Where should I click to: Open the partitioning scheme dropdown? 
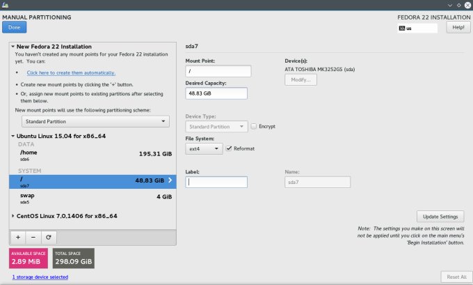coord(92,121)
